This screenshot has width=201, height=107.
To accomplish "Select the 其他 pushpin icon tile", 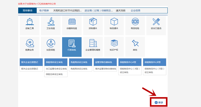I will (x=135, y=47).
